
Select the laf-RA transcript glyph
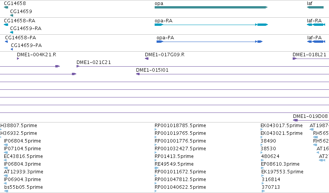(316, 25)
